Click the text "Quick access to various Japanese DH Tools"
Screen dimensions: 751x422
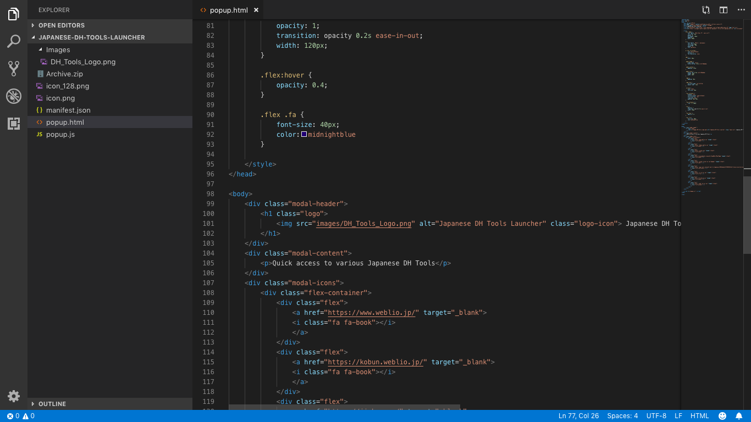coord(354,263)
